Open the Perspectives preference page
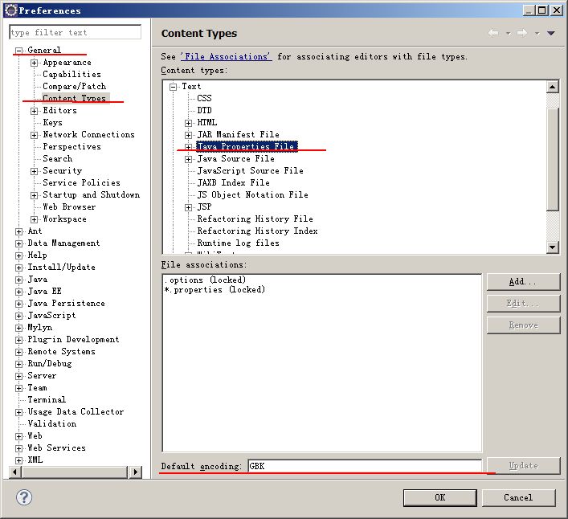The image size is (568, 519). tap(72, 147)
